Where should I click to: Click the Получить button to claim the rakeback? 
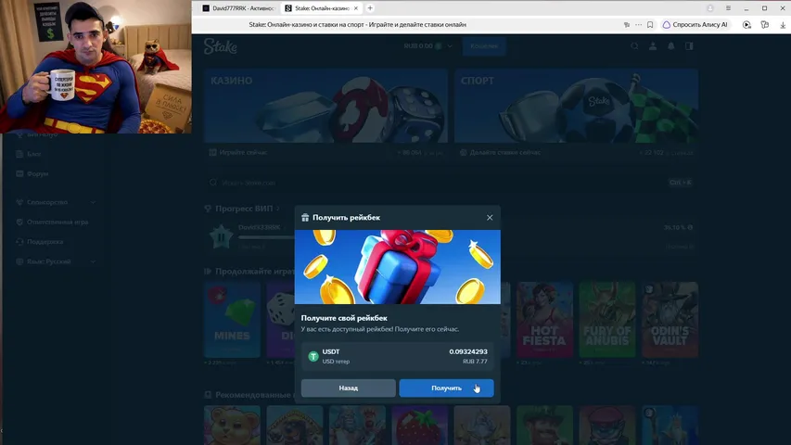[x=446, y=388]
